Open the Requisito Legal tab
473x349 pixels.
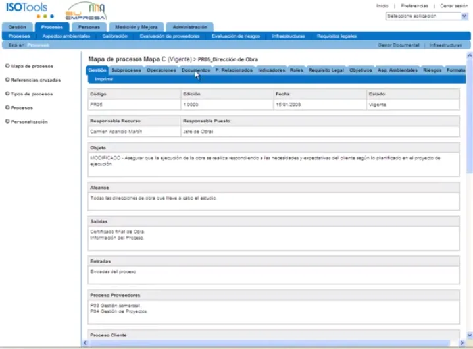tap(326, 70)
